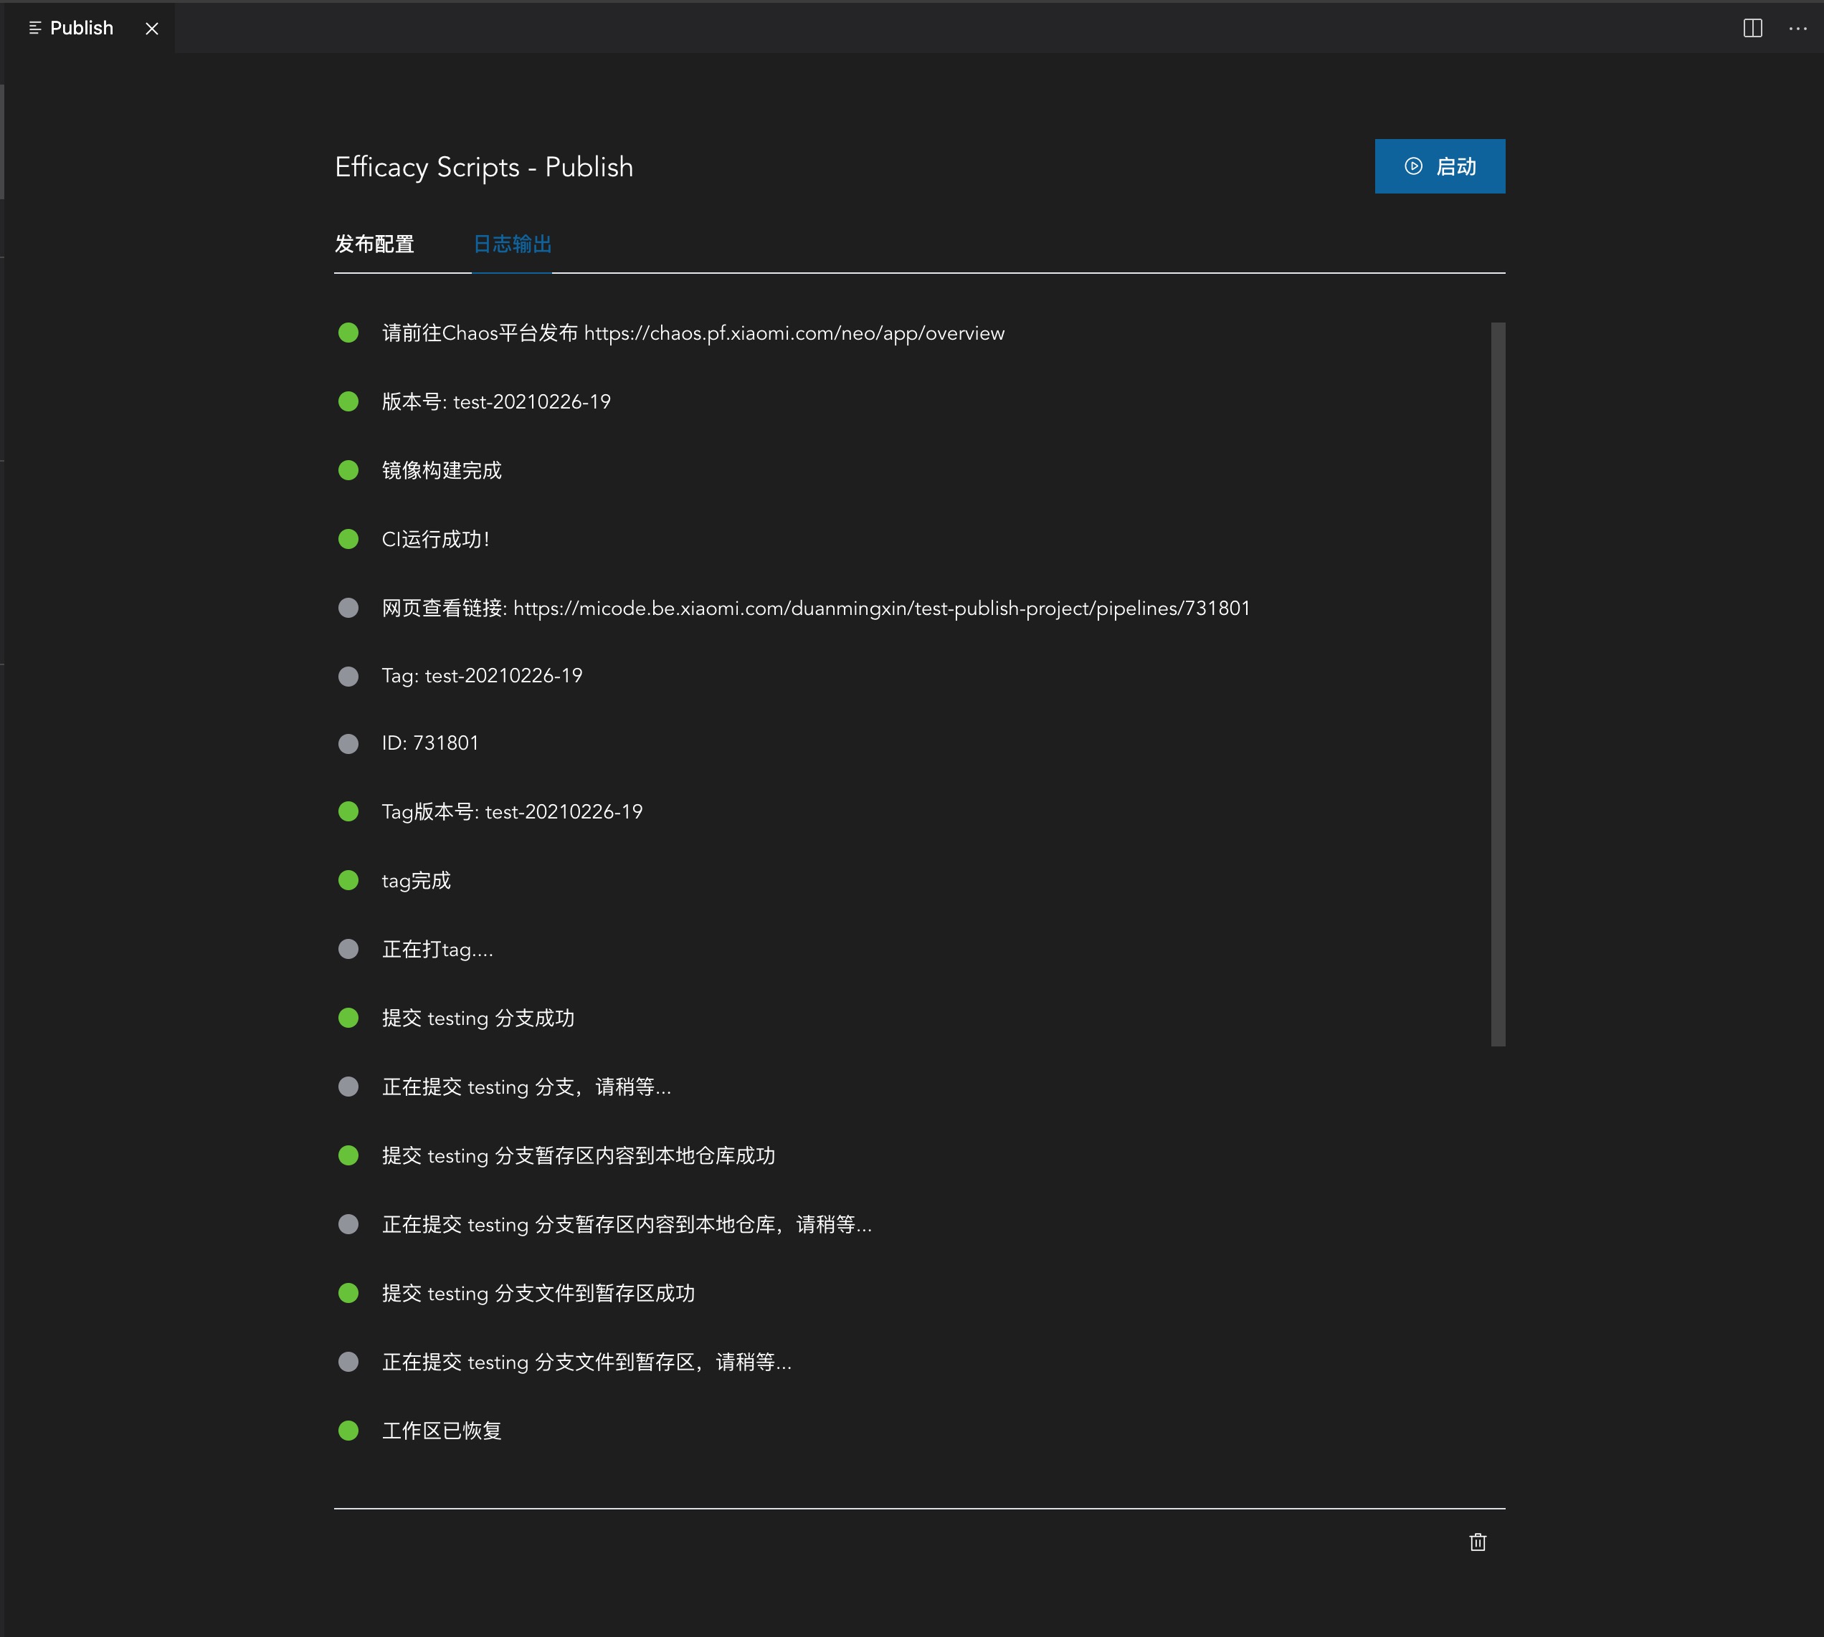Close the Publish editor tab
The image size is (1824, 1637).
(151, 28)
